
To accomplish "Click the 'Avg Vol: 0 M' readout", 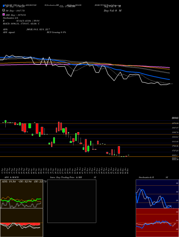I will point(112,6).
